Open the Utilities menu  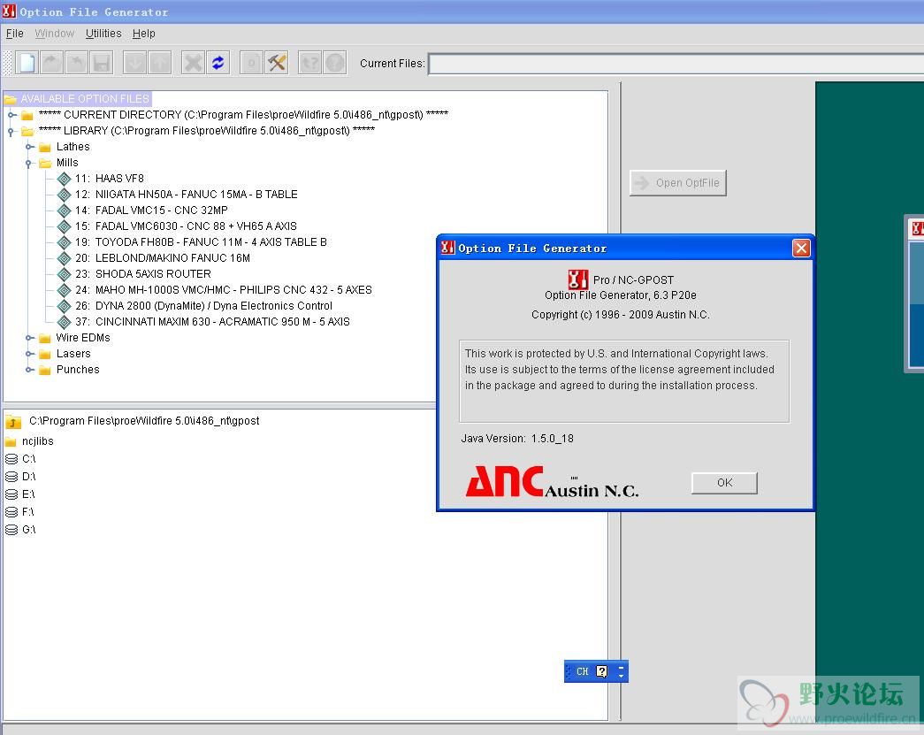(103, 34)
